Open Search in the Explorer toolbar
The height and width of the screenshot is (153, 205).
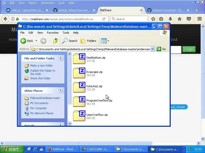[x=69, y=41]
